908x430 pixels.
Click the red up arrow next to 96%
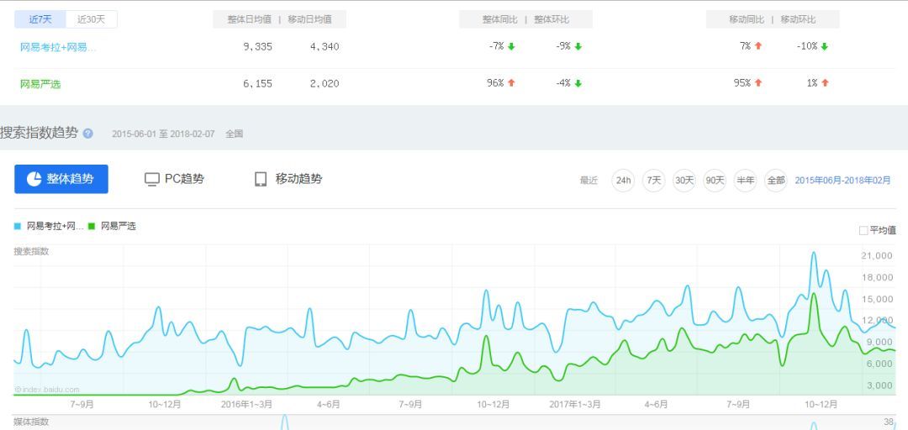click(511, 83)
